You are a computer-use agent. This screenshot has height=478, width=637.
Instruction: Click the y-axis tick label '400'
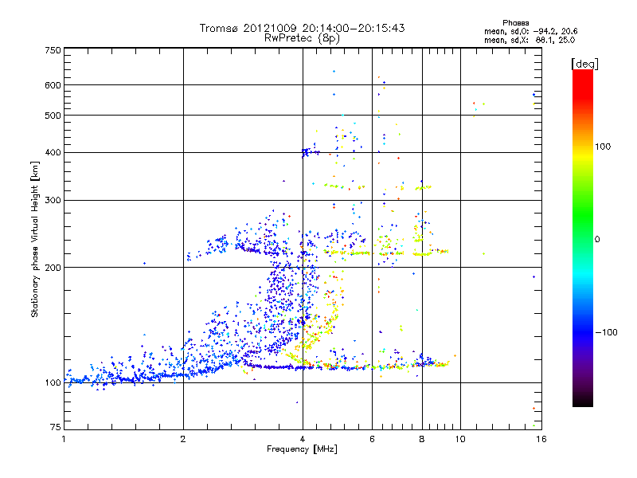tap(53, 153)
